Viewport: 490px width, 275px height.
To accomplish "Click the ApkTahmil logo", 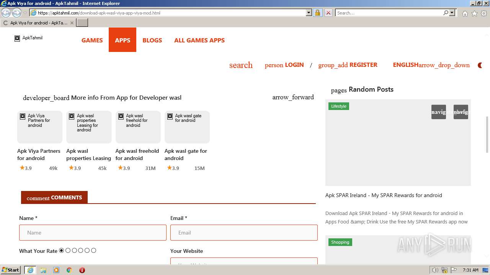I will coord(29,38).
